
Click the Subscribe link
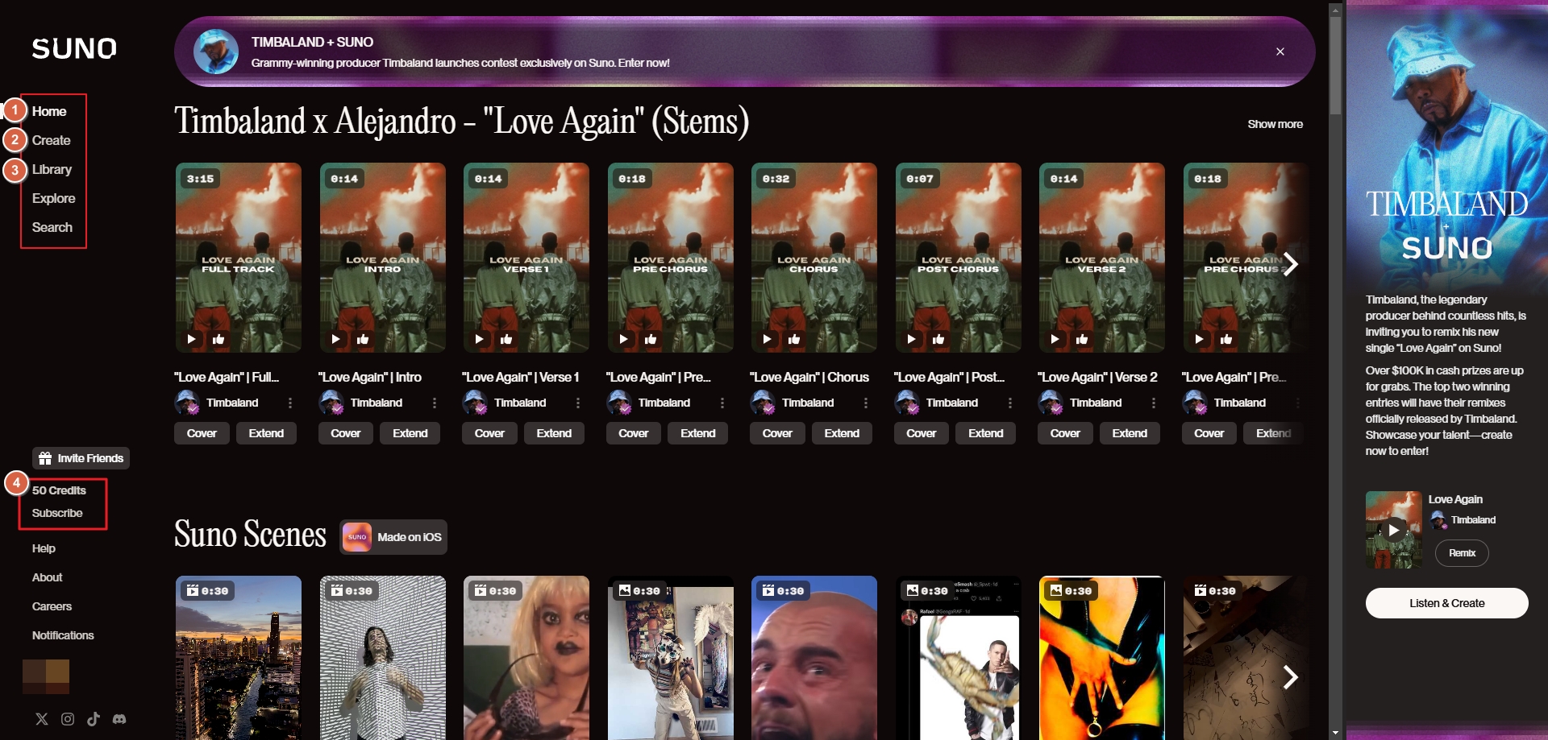(x=57, y=513)
